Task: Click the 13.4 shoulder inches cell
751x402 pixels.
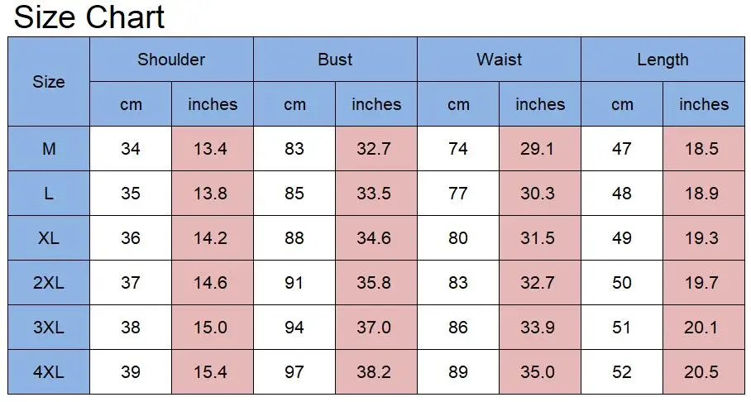Action: pyautogui.click(x=213, y=149)
